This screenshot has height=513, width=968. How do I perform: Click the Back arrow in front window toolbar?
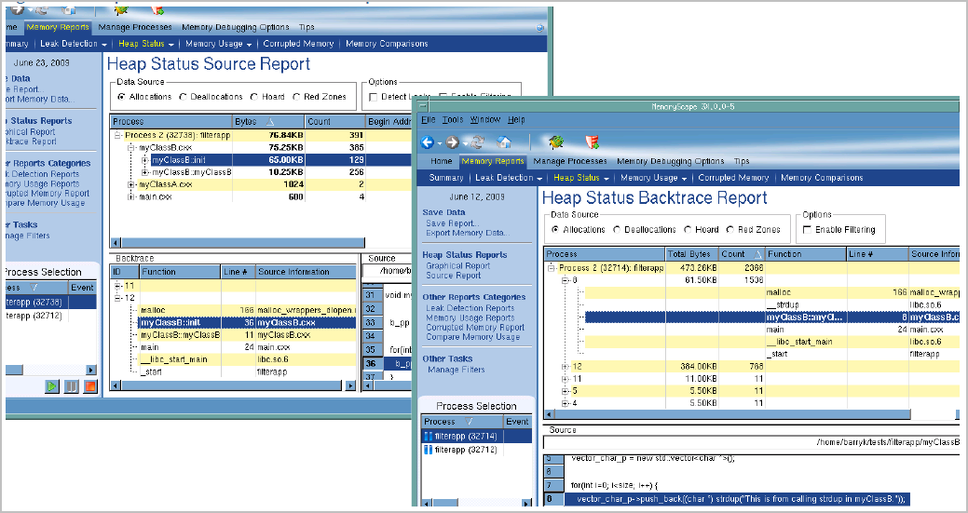(428, 142)
